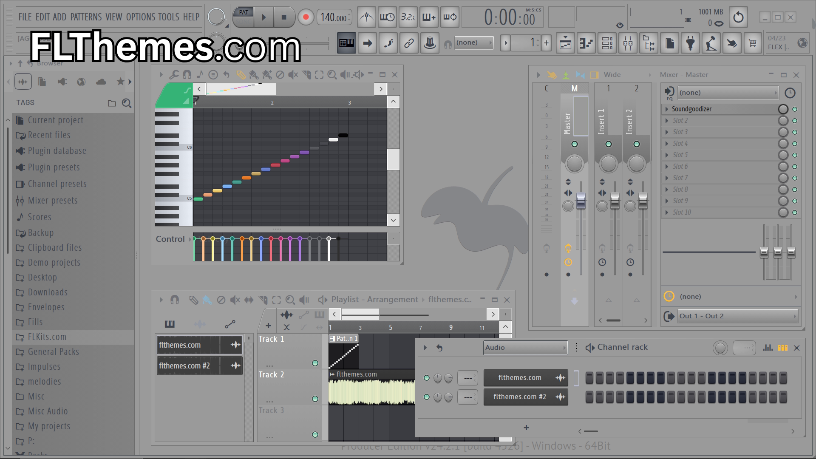Toggle the Slot 2 green enable light

[x=795, y=121]
